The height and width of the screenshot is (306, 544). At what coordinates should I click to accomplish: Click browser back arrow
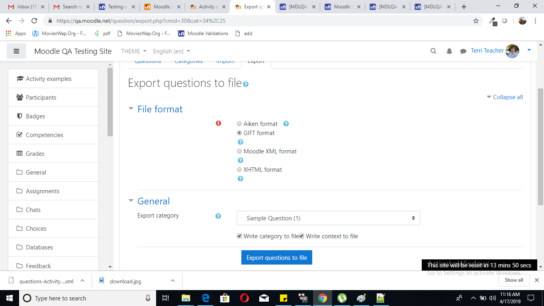tap(9, 21)
